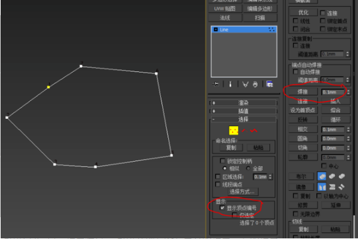Expand the Line entry plus box
Viewport: 358px width, 239px height.
(x=216, y=30)
